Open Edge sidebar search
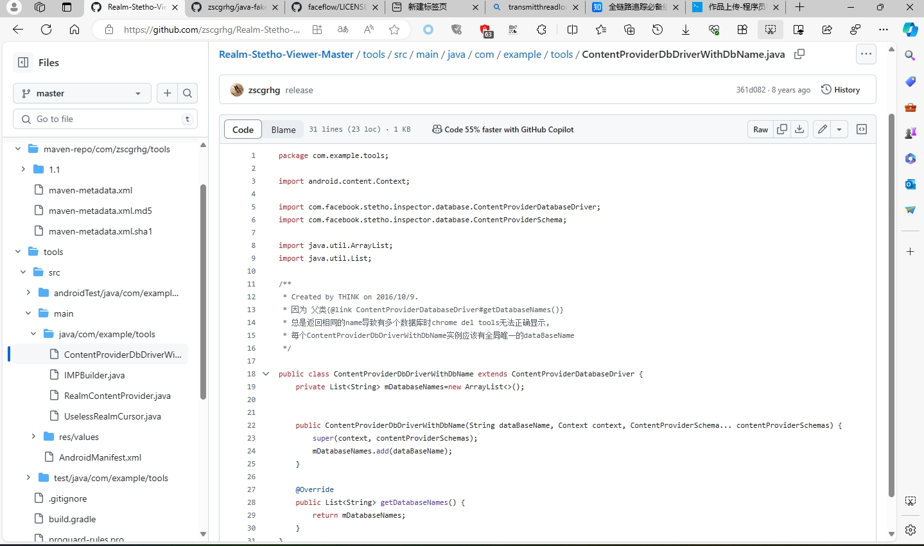 click(x=911, y=56)
